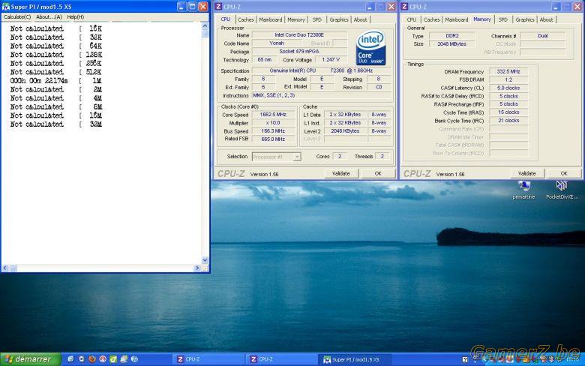585x366 pixels.
Task: Click OK in the CPU-tab CPU-Z window
Action: click(x=378, y=173)
